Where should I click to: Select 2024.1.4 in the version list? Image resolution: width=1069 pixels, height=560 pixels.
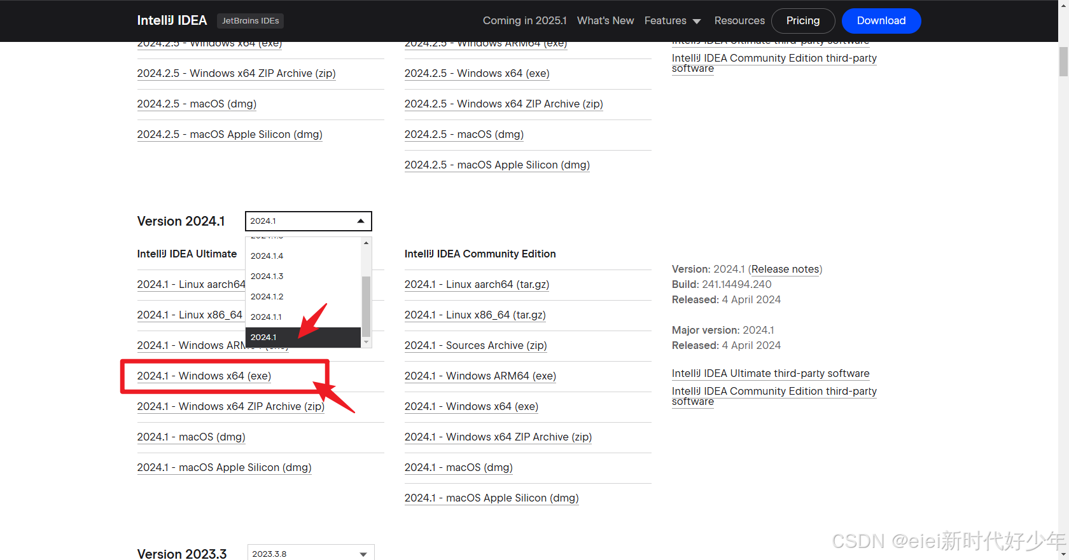click(303, 256)
